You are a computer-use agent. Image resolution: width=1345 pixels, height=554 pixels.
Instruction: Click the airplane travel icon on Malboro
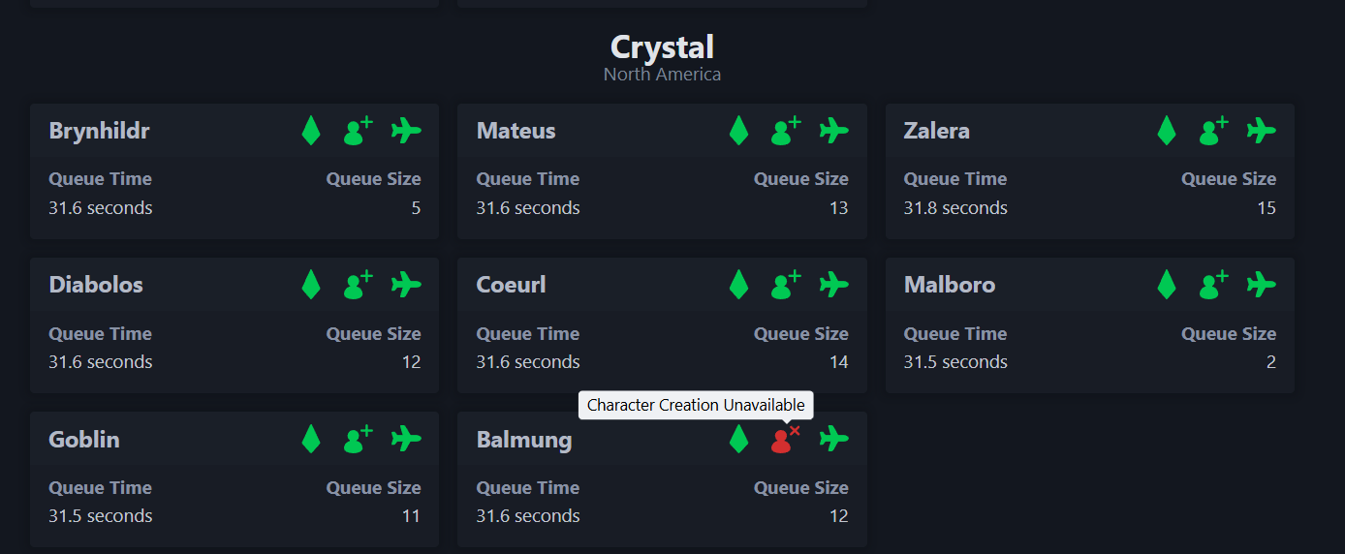click(x=1262, y=285)
